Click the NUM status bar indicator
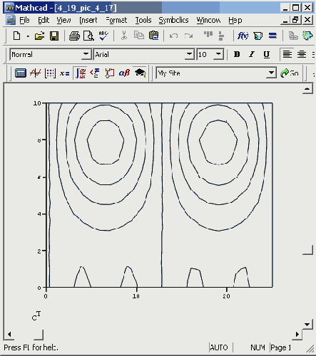 pos(258,347)
